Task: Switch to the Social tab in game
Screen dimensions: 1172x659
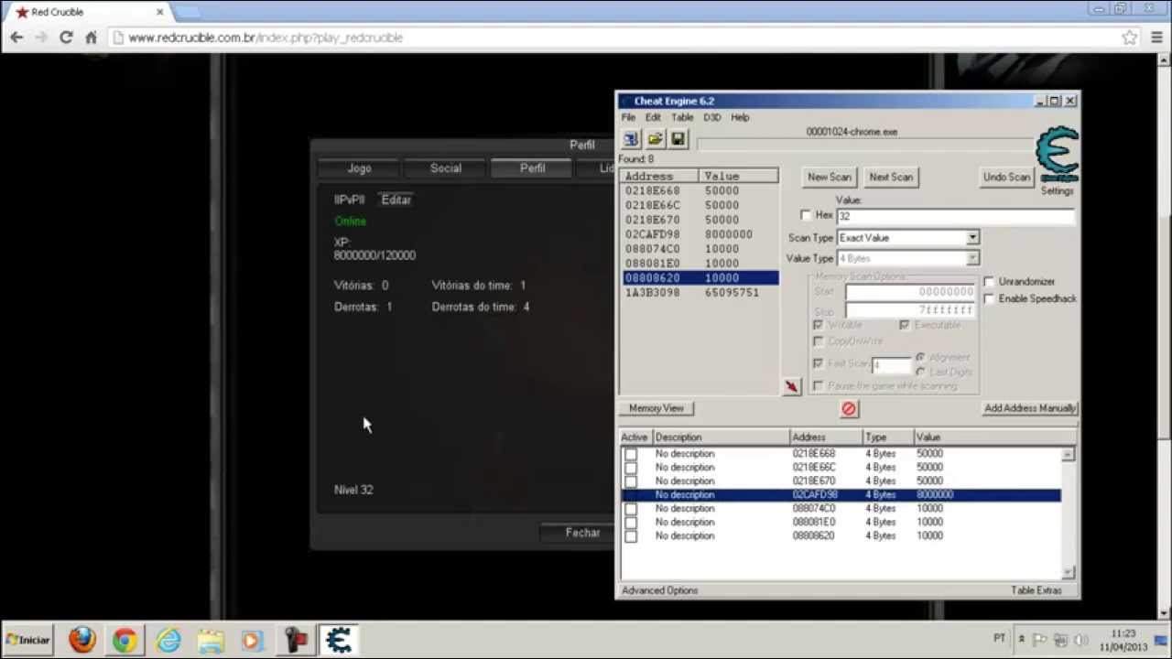Action: pyautogui.click(x=446, y=168)
